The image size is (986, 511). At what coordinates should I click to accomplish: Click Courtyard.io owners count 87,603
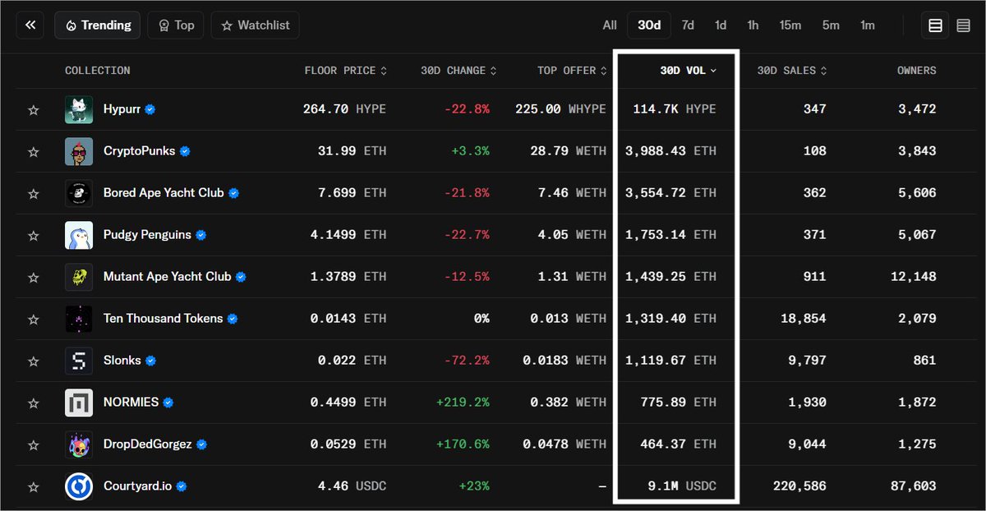coord(913,486)
